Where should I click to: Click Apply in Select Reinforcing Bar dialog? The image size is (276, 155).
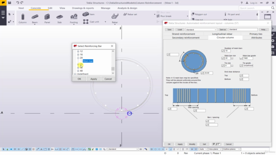pyautogui.click(x=94, y=79)
